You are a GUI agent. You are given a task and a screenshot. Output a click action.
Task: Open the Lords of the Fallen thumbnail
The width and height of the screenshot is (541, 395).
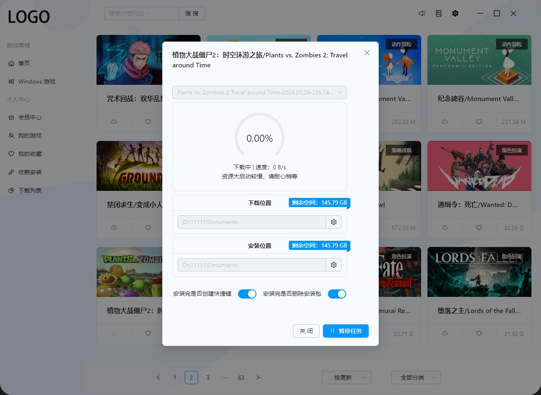[479, 272]
